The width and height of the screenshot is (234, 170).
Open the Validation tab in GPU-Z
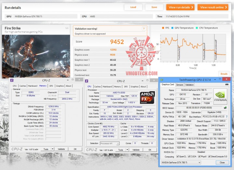tap(189, 85)
